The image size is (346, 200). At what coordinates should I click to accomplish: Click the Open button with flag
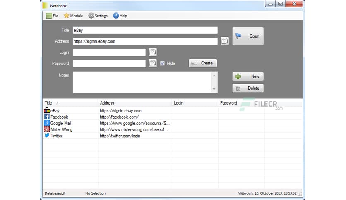[x=248, y=36]
